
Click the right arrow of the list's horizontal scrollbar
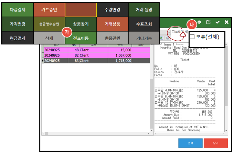(x=149, y=133)
